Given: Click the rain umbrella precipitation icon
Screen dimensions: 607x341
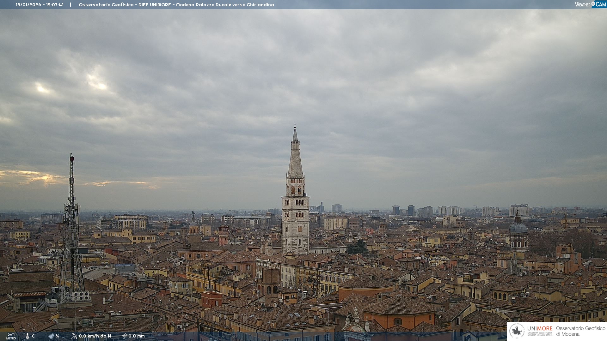Looking at the screenshot, I should pyautogui.click(x=125, y=336).
